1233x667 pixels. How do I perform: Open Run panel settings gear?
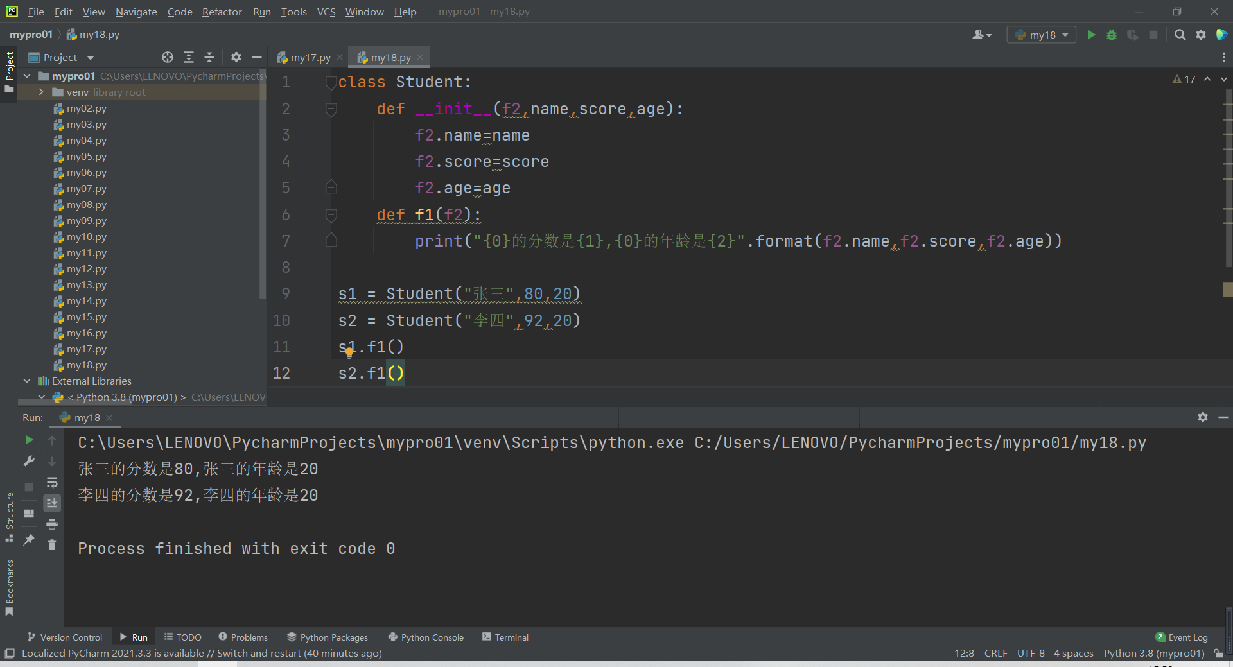point(1203,417)
